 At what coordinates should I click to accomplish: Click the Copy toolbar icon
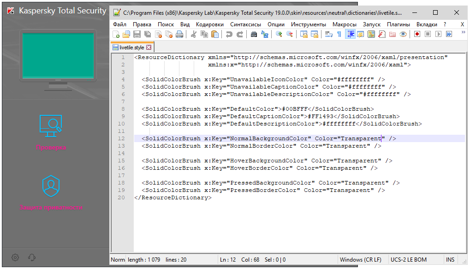coord(204,34)
